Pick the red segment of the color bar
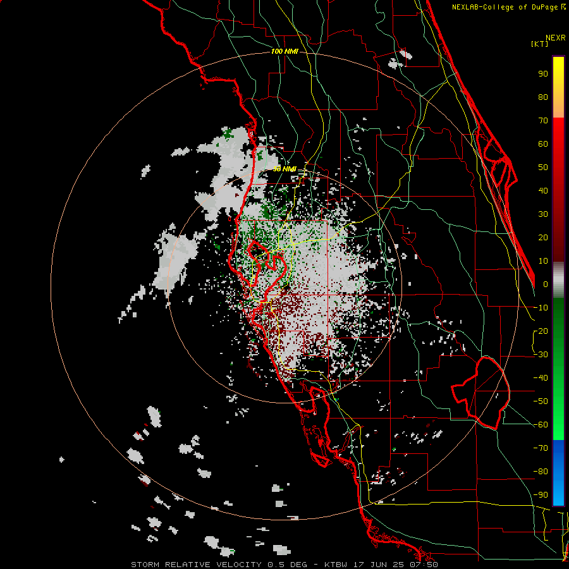569x569 pixels. 558,190
